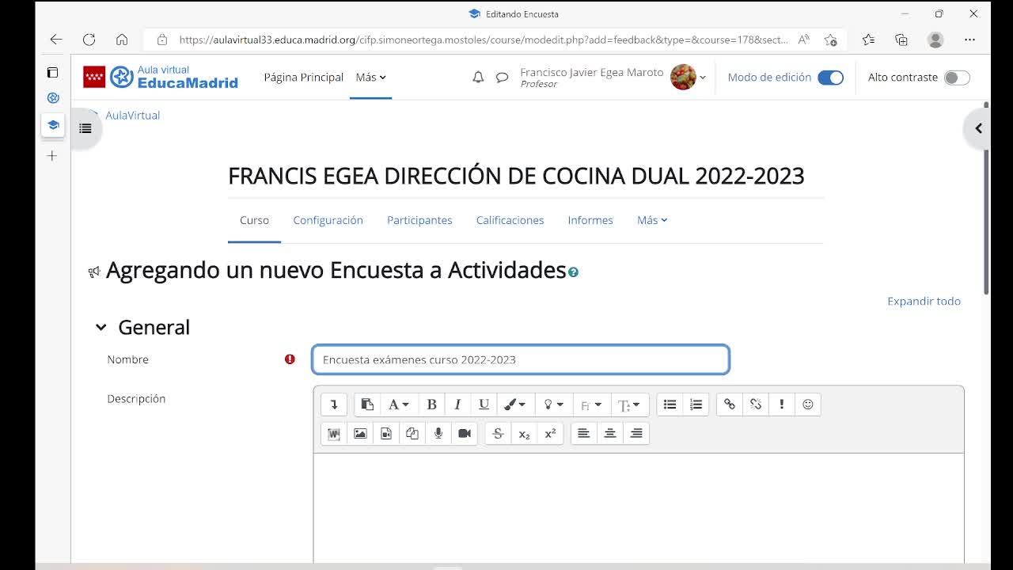The height and width of the screenshot is (570, 1013).
Task: Open the Configuración tab
Action: pyautogui.click(x=328, y=220)
